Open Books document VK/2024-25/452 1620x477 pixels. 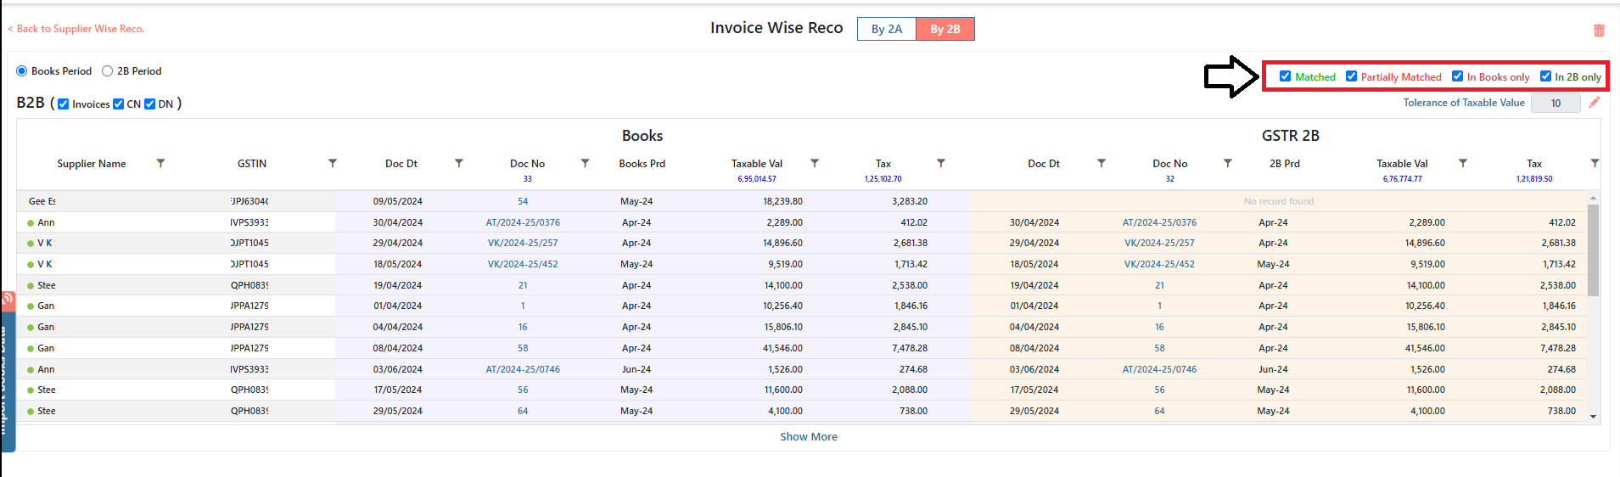point(523,264)
